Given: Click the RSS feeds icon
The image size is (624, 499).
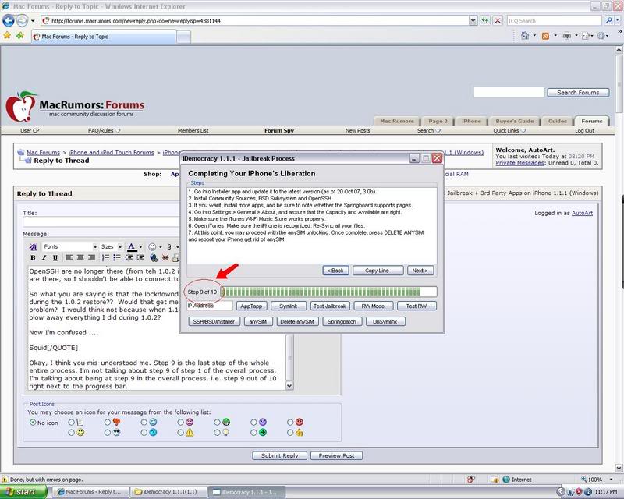Looking at the screenshot, I should pos(545,36).
